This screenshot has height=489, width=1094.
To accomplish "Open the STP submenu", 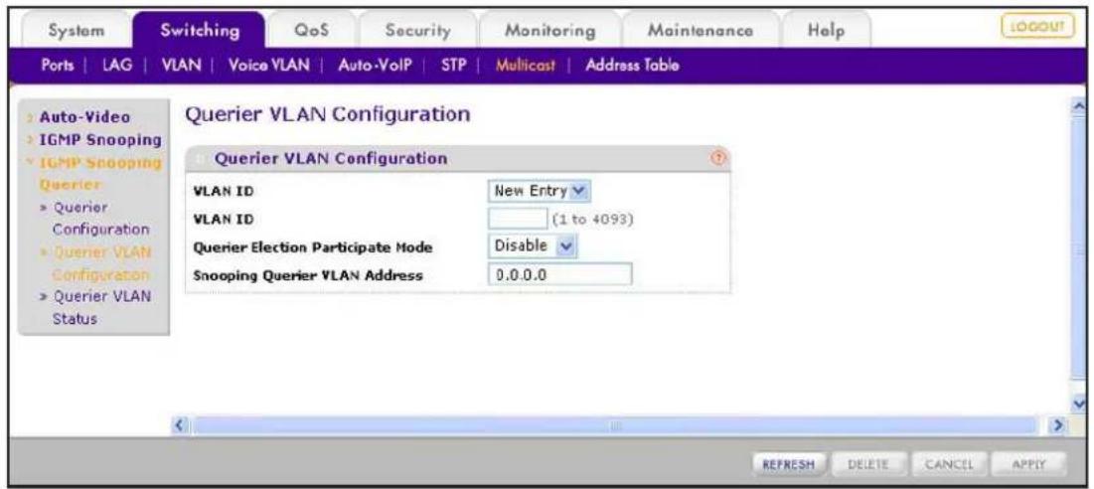I will [453, 66].
